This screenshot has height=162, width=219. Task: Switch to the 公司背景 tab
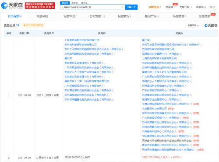point(14,16)
